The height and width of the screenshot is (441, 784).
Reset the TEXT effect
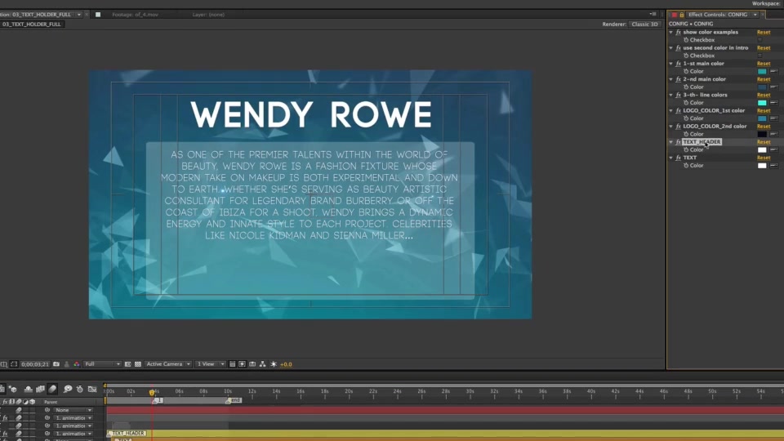coord(764,158)
